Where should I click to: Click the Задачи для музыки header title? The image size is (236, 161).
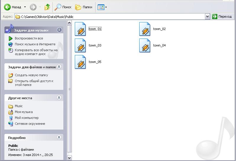31,30
